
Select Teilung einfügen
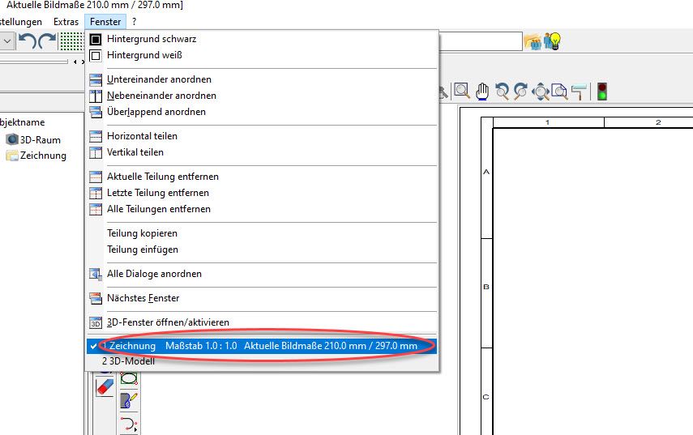(262, 249)
